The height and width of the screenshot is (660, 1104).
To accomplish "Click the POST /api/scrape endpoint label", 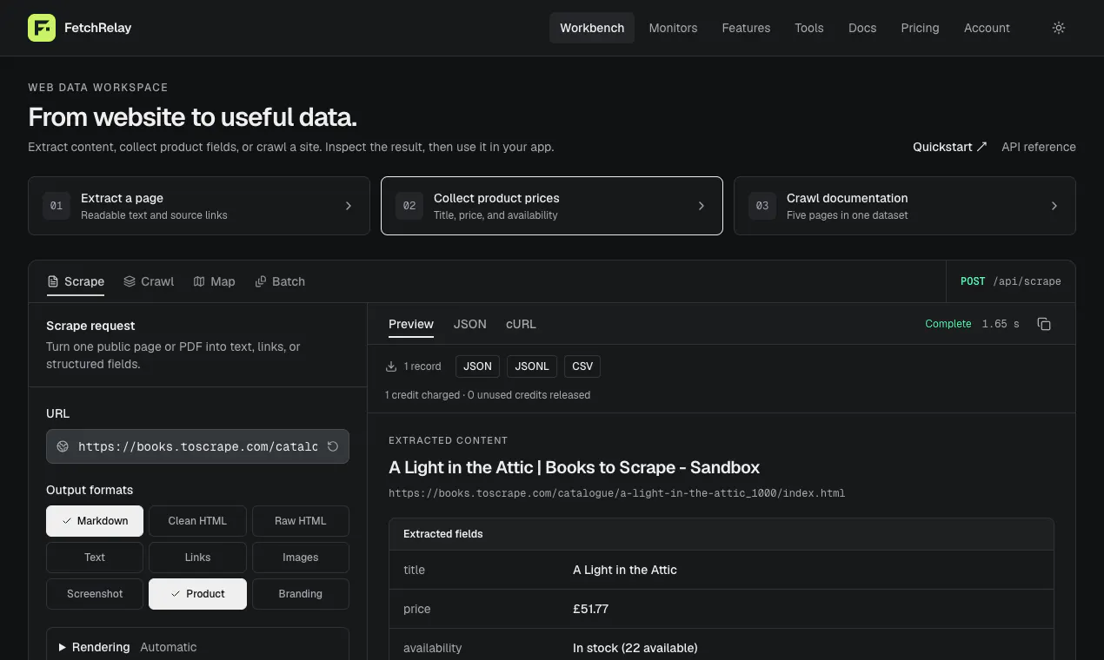I will coord(1010,281).
